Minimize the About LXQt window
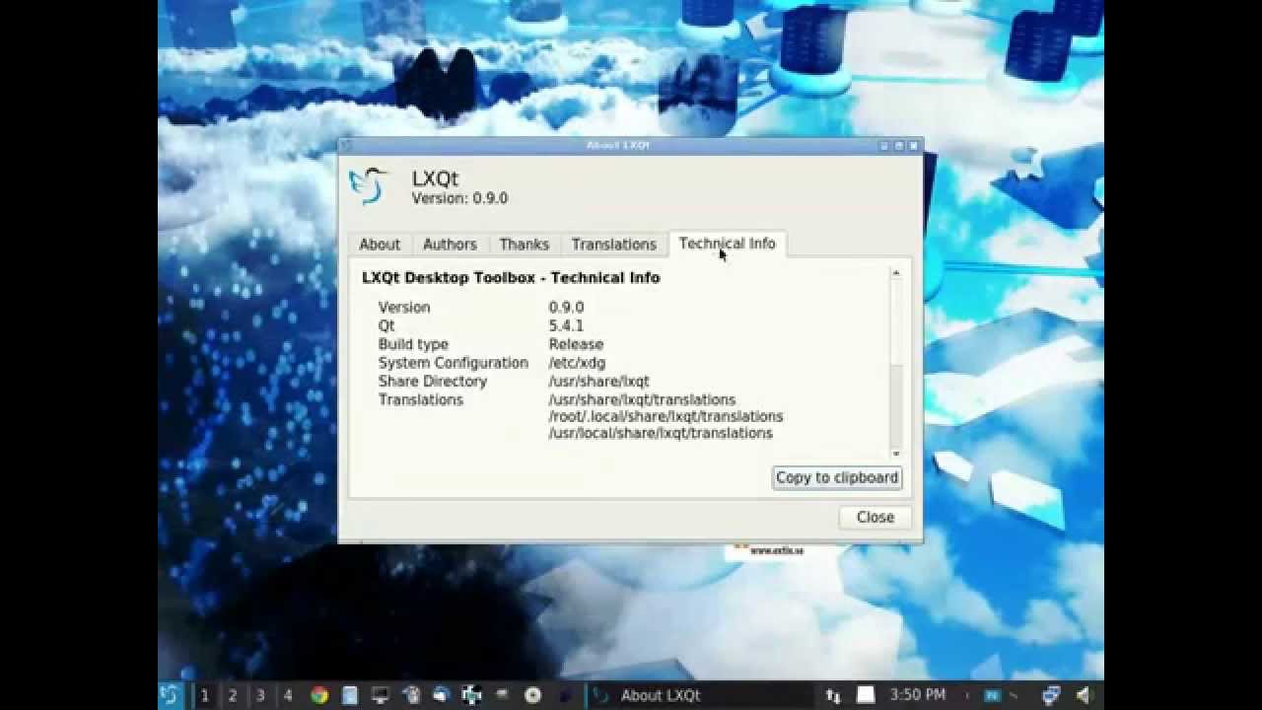The width and height of the screenshot is (1262, 710). tap(884, 146)
